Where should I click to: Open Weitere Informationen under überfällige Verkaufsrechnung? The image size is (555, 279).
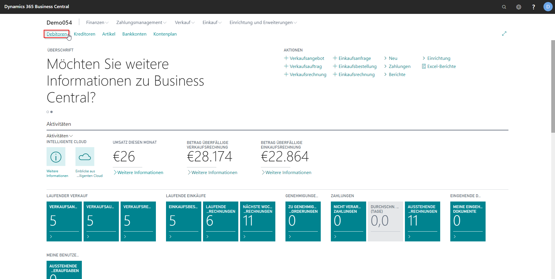(x=212, y=172)
